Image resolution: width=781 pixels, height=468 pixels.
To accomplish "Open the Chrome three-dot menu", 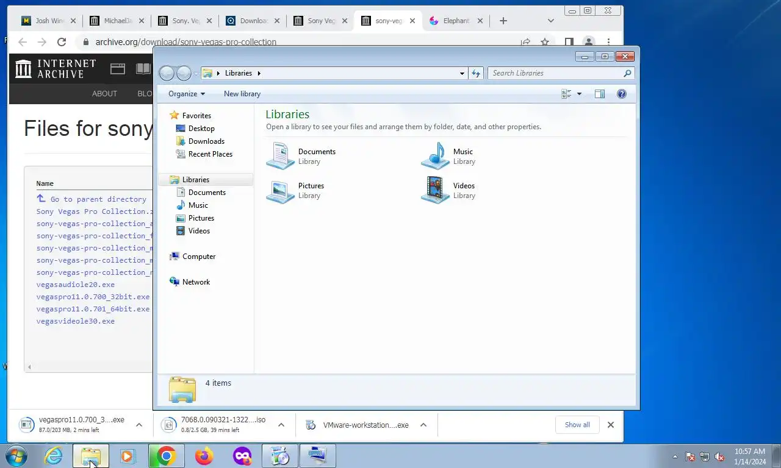I will point(608,42).
